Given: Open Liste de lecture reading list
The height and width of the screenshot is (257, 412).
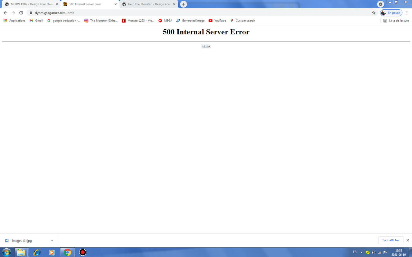Looking at the screenshot, I should pos(396,21).
